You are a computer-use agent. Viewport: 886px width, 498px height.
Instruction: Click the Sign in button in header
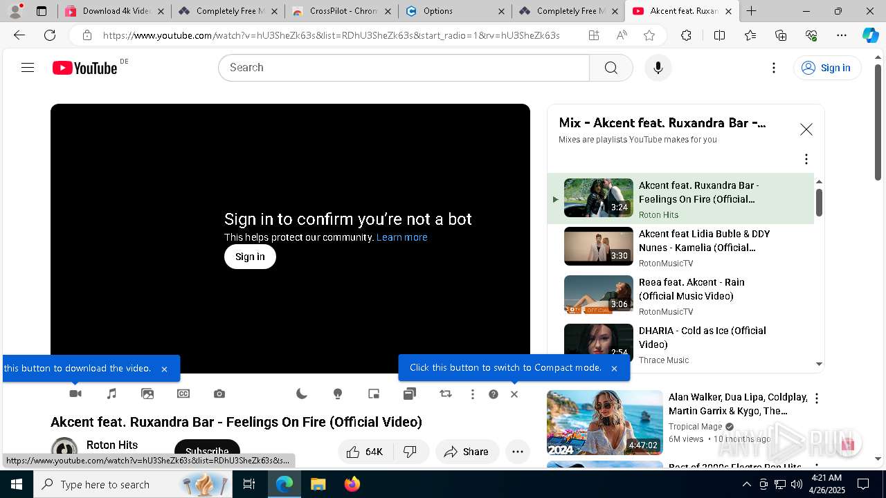[826, 68]
